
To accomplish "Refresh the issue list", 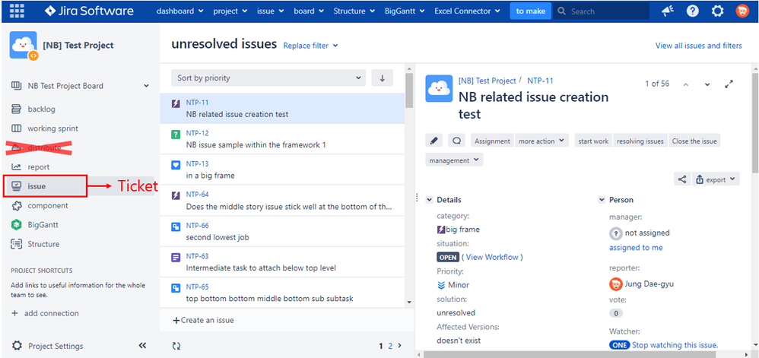I will coord(176,346).
